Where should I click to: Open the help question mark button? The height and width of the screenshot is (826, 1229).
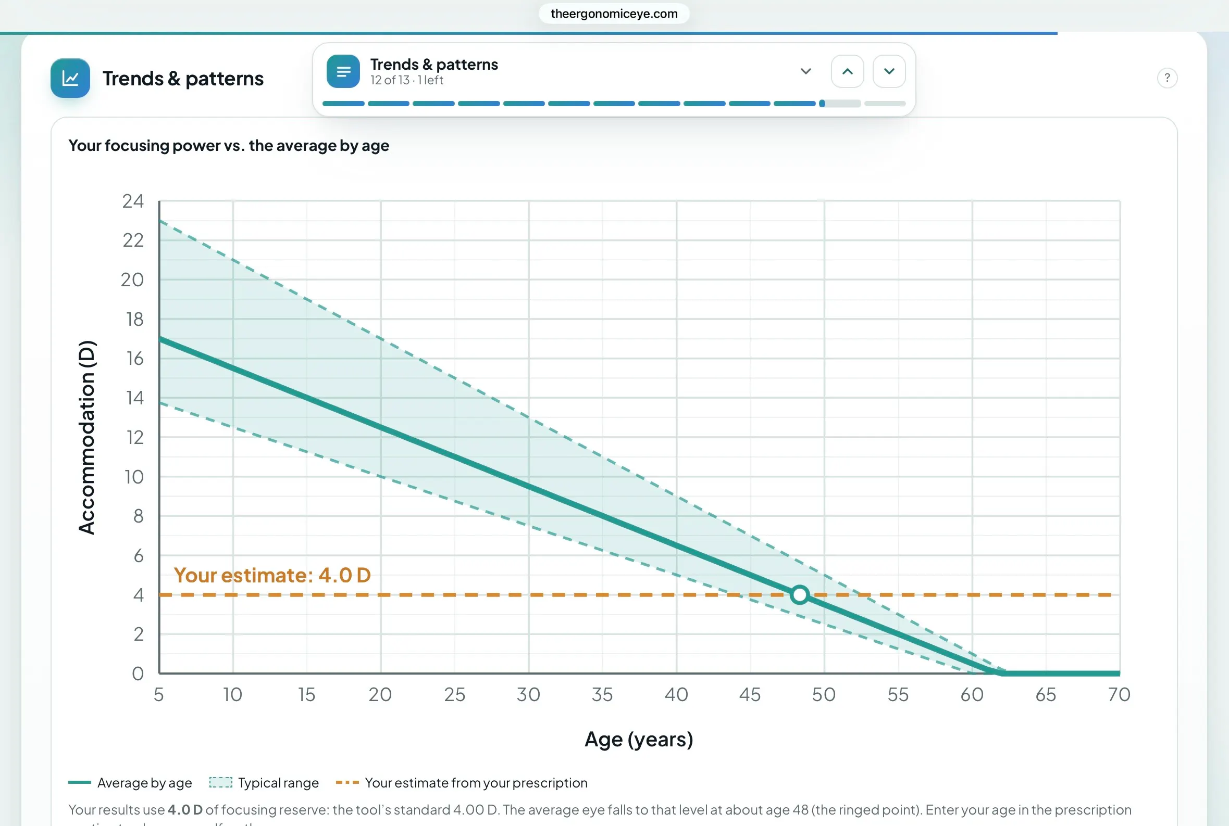[1168, 78]
